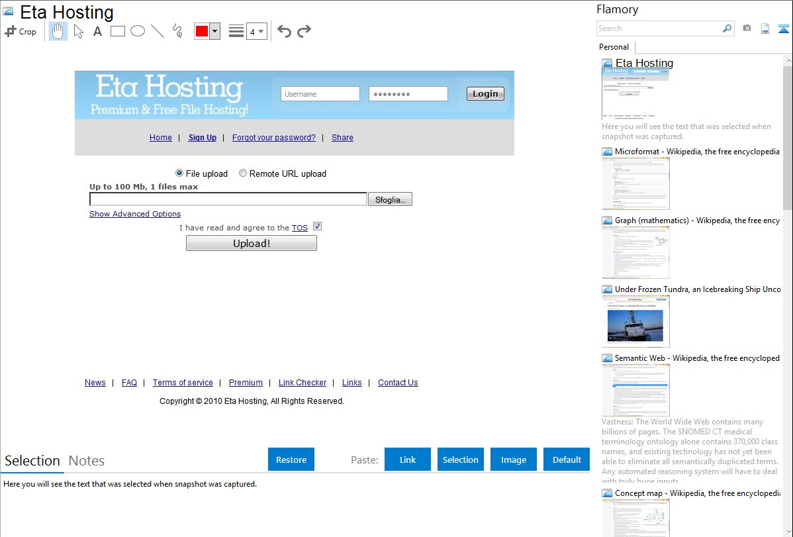Viewport: 793px width, 537px height.
Task: Pick the text annotation tool
Action: (97, 31)
